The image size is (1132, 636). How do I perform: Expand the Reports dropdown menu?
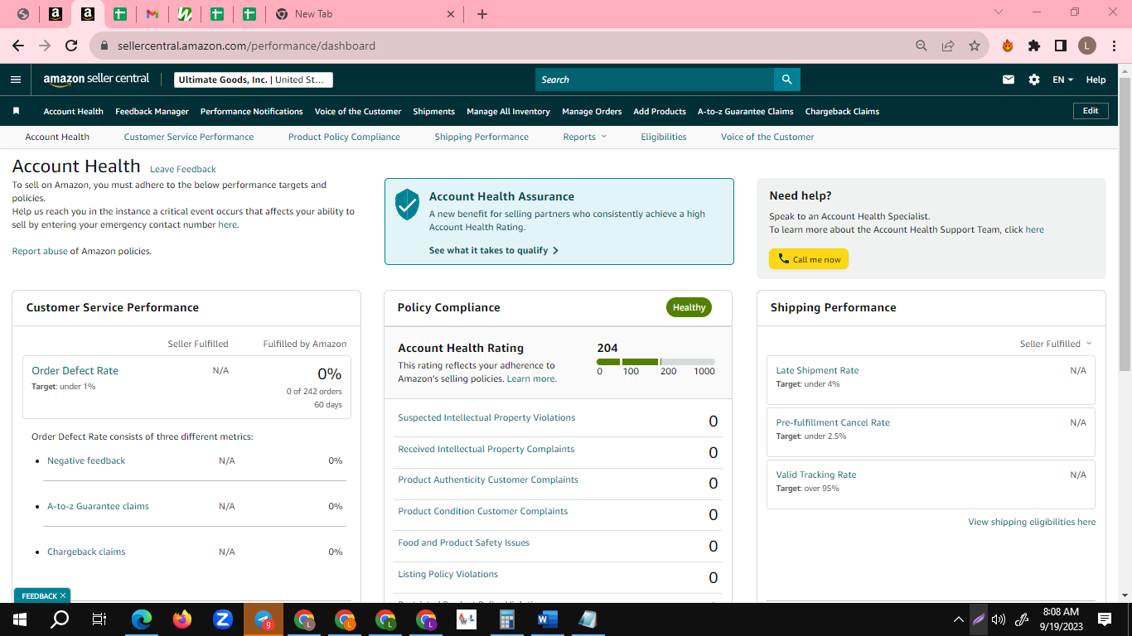tap(585, 137)
